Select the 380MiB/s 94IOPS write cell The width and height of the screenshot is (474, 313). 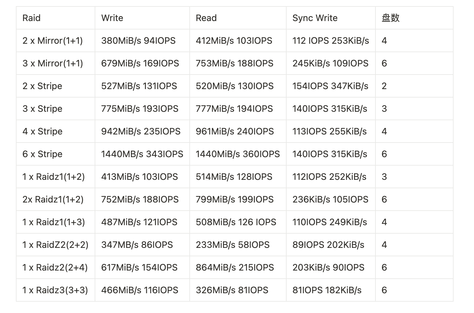pos(138,41)
